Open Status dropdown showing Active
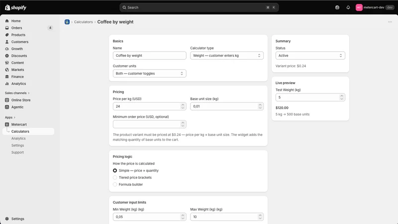This screenshot has width=398, height=224. pos(310,55)
